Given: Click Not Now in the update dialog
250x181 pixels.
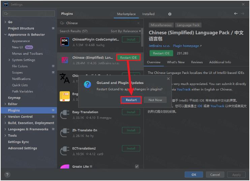Looking at the screenshot, I should point(155,100).
